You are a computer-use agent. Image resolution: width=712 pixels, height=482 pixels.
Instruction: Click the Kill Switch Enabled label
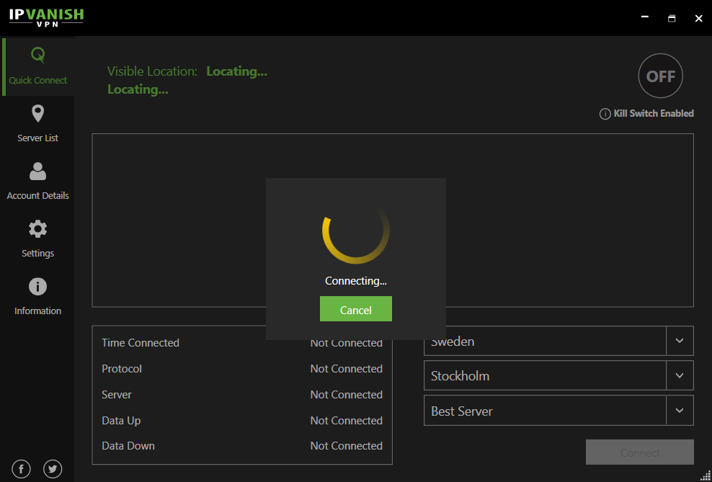point(654,113)
